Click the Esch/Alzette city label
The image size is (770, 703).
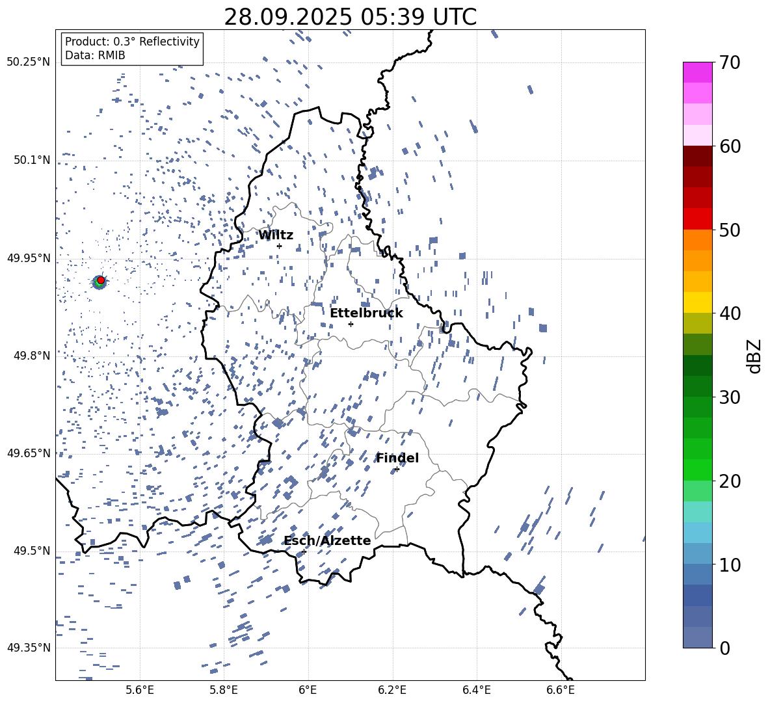tap(327, 541)
